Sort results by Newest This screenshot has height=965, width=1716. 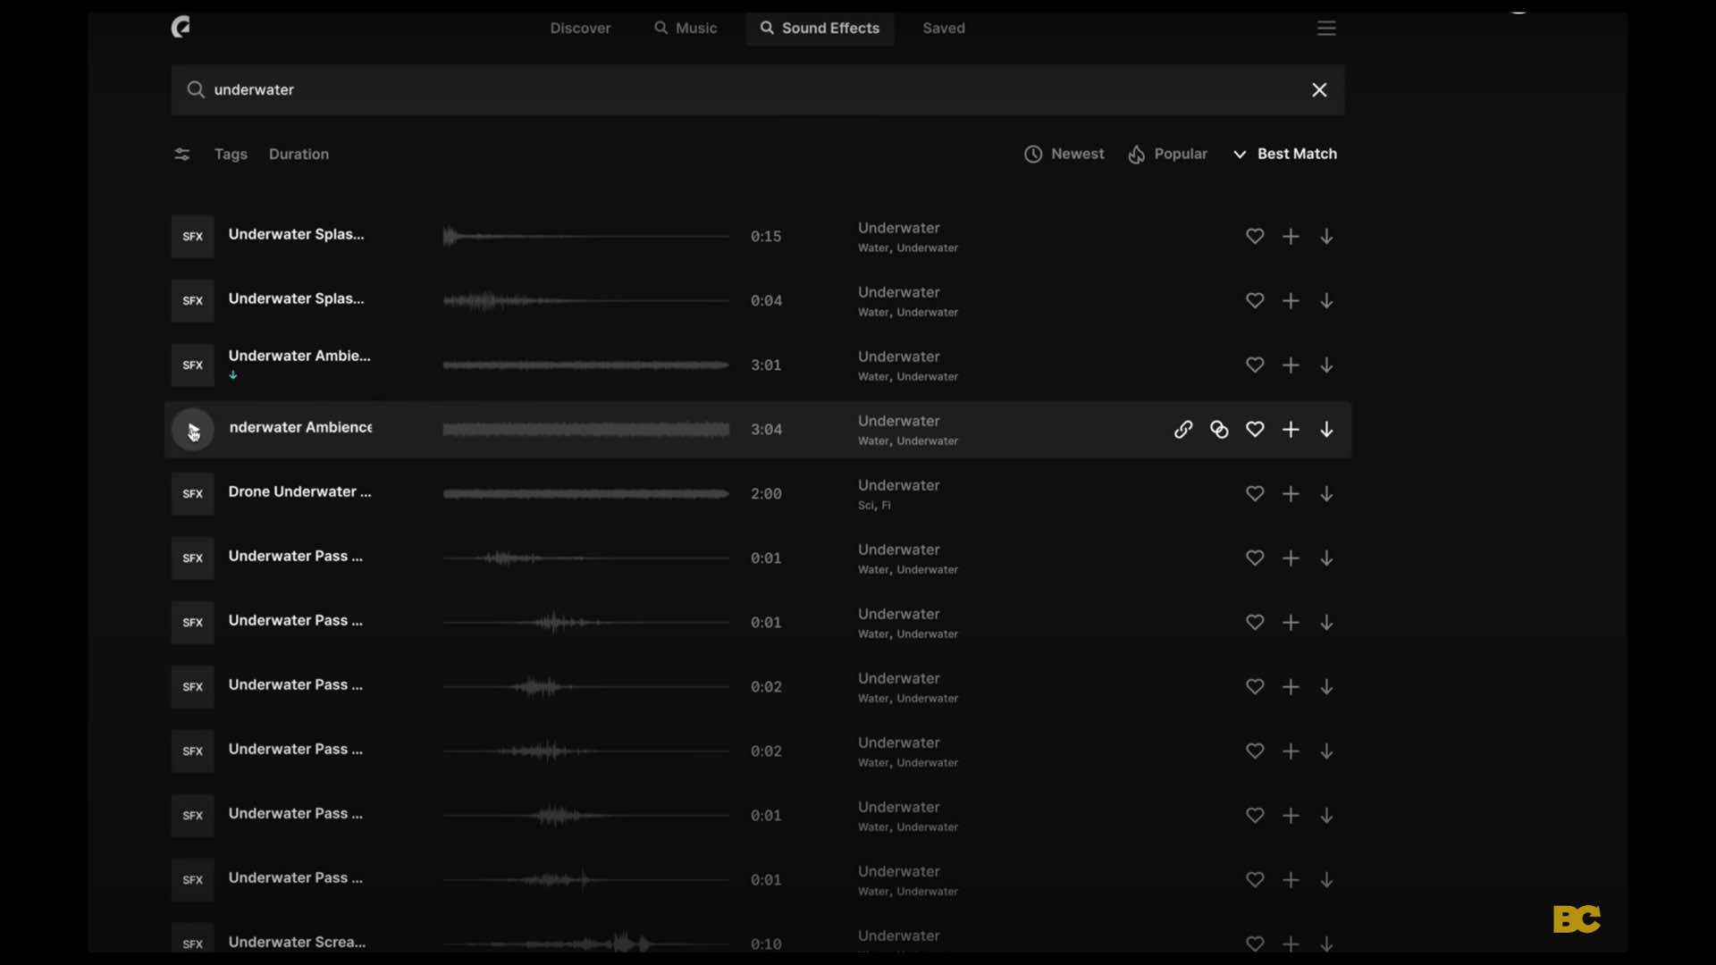coord(1064,155)
